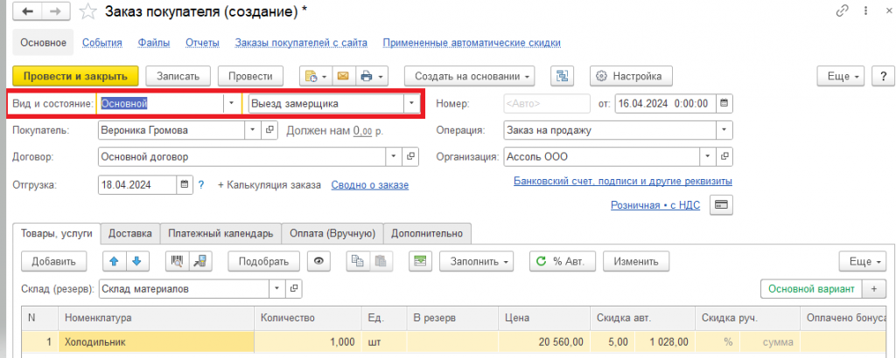
Task: Switch to the Основное section
Action: coord(44,42)
